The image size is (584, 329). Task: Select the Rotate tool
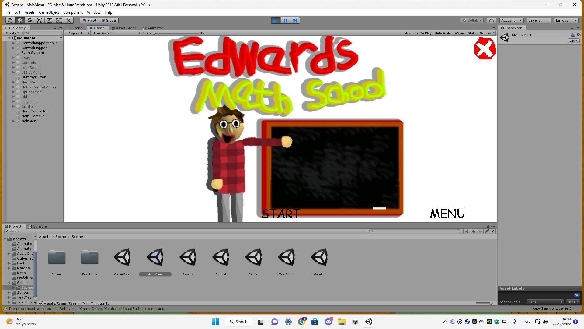(x=30, y=20)
